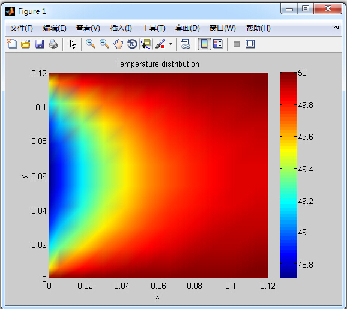The height and width of the screenshot is (309, 347).
Task: Toggle the Data Cursor tool
Action: [x=146, y=44]
